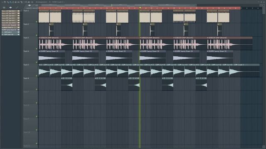Open menu of first Track 6 clip
The width and height of the screenshot is (266, 149).
click(x=62, y=78)
